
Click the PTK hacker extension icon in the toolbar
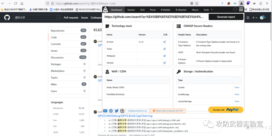[x=242, y=3]
